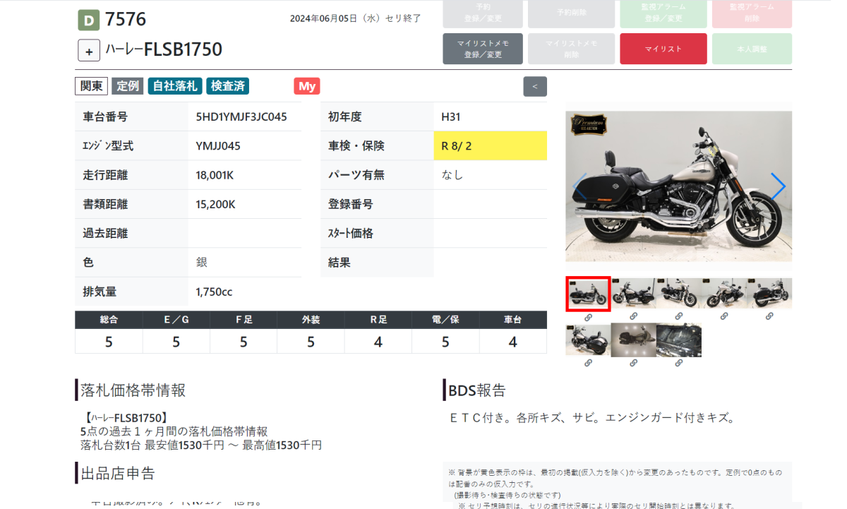Open link icon under fifth thumbnail
The height and width of the screenshot is (509, 847).
(769, 318)
